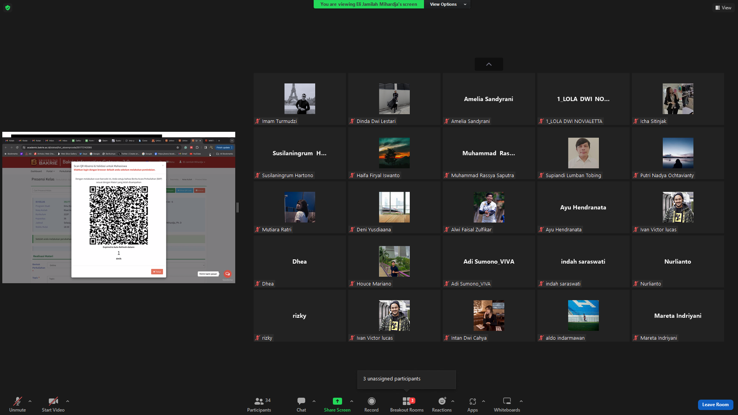
Task: Open the View layout menu
Action: coord(723,8)
